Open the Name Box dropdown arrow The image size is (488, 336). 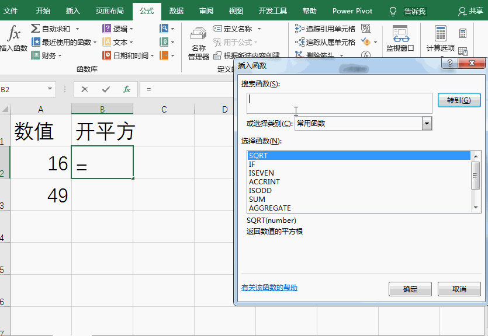coord(50,89)
